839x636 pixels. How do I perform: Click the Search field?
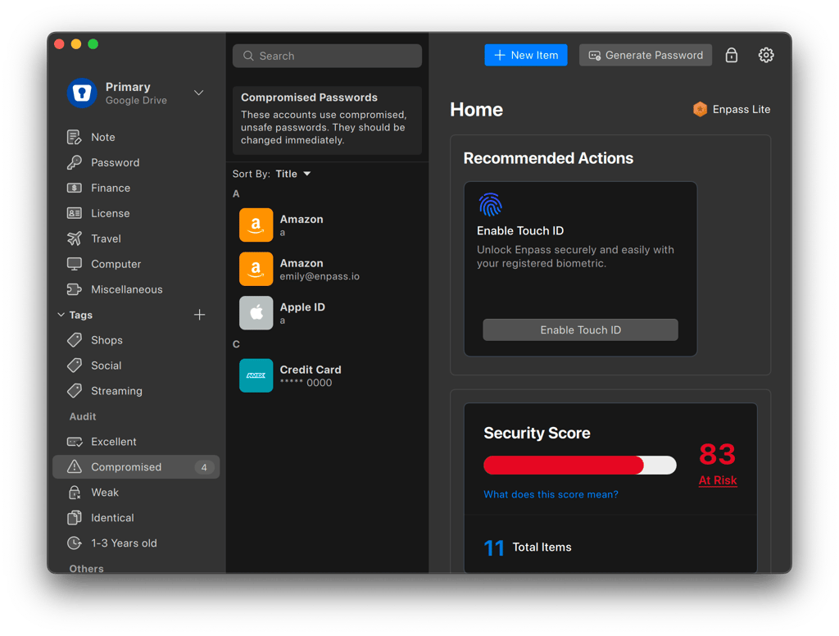(327, 56)
